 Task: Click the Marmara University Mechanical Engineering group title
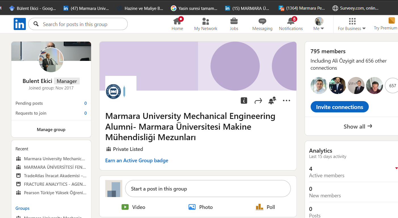[x=190, y=127]
